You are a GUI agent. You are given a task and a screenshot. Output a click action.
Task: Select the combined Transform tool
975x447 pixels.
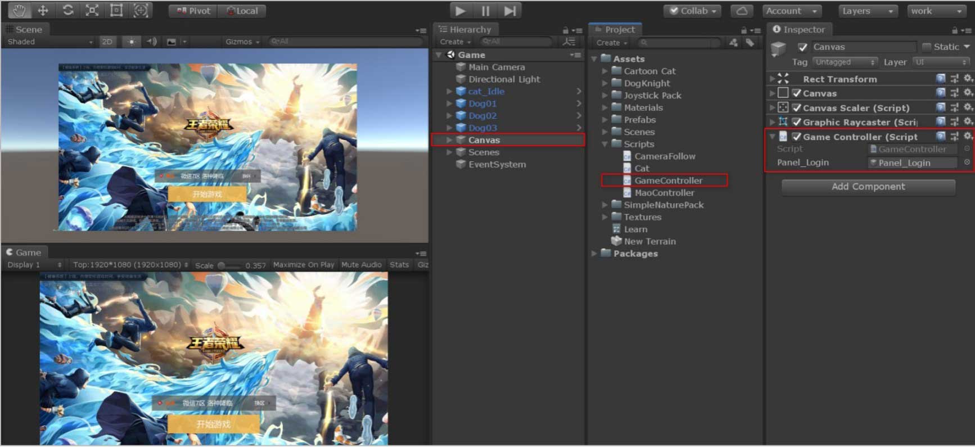click(141, 10)
